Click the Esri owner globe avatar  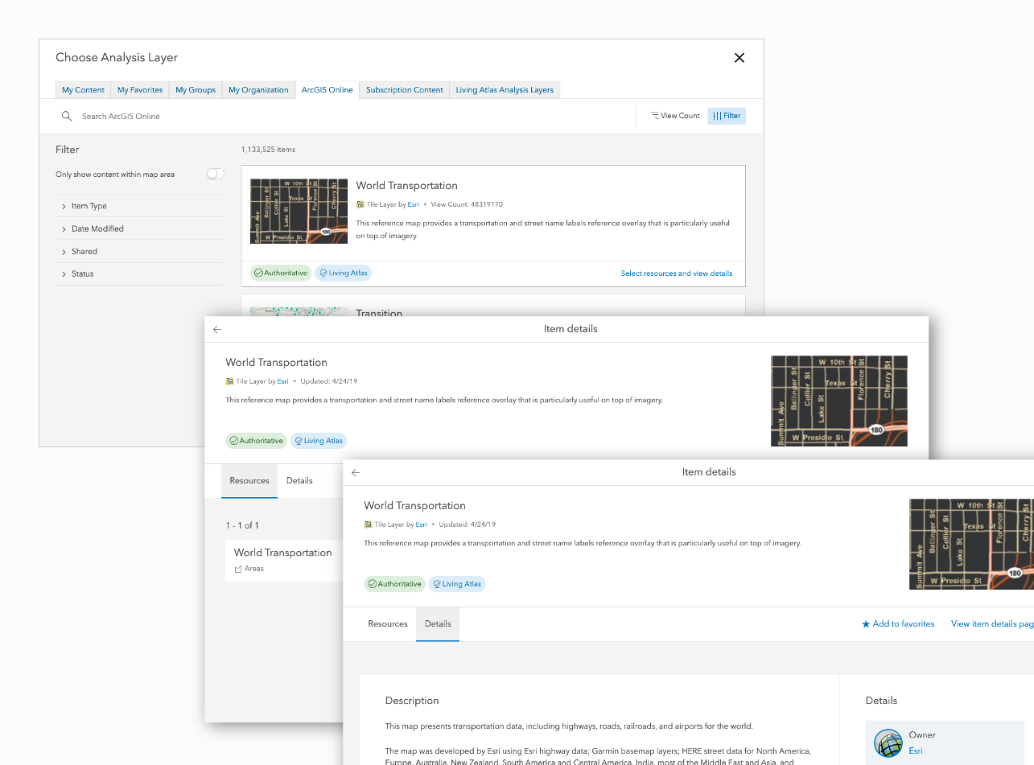(x=888, y=743)
